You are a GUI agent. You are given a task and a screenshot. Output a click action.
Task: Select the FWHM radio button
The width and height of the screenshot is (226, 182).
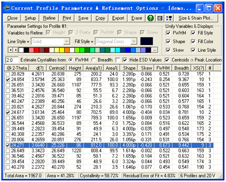(71, 60)
